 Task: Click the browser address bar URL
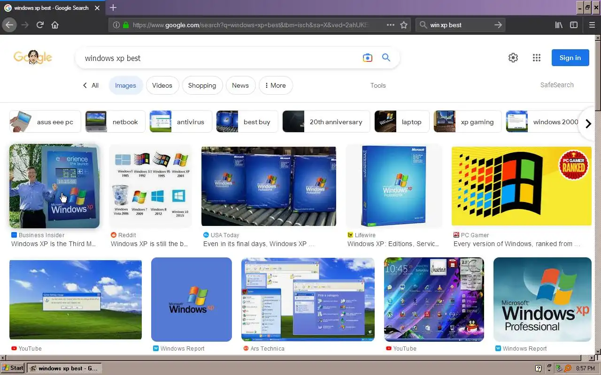(251, 25)
